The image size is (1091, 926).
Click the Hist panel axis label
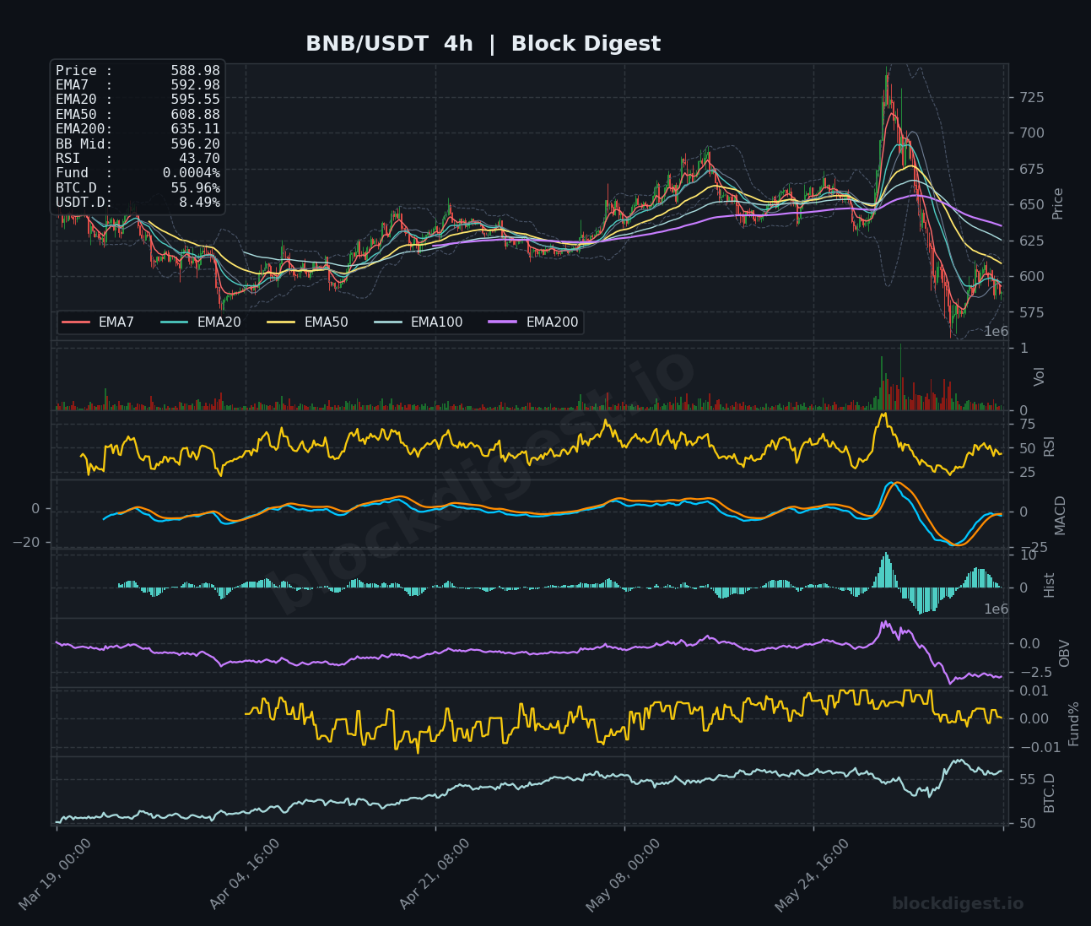(x=1050, y=585)
